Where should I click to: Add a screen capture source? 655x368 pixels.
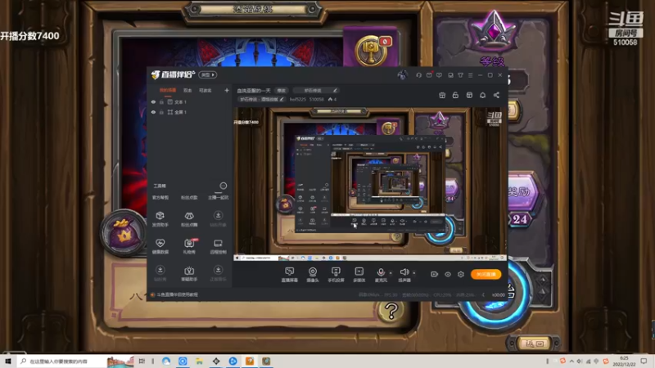coord(289,275)
